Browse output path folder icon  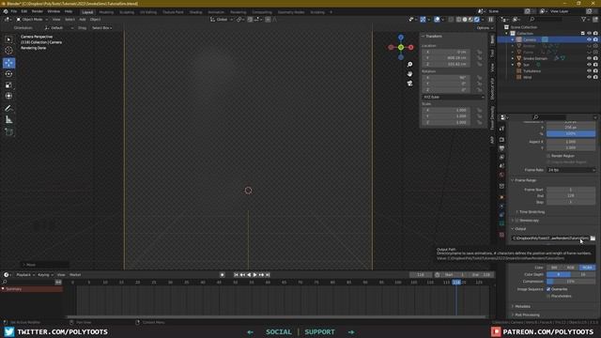tap(593, 238)
